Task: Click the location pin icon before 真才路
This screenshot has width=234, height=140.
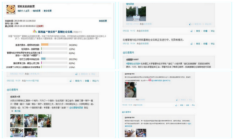Action: click(x=12, y=111)
